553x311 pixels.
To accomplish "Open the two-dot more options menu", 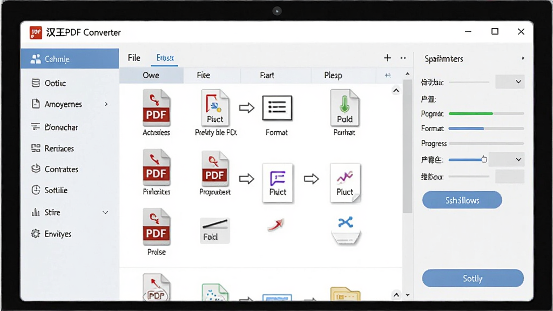I will pos(403,58).
